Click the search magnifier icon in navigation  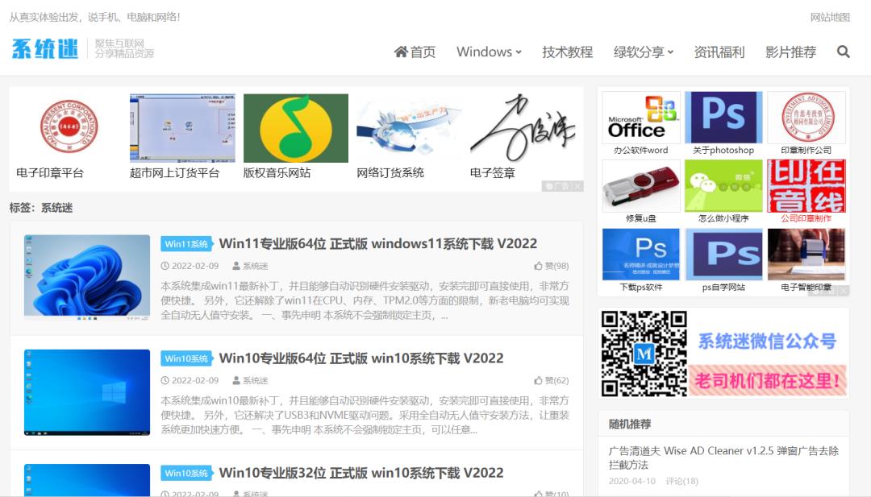[x=843, y=52]
